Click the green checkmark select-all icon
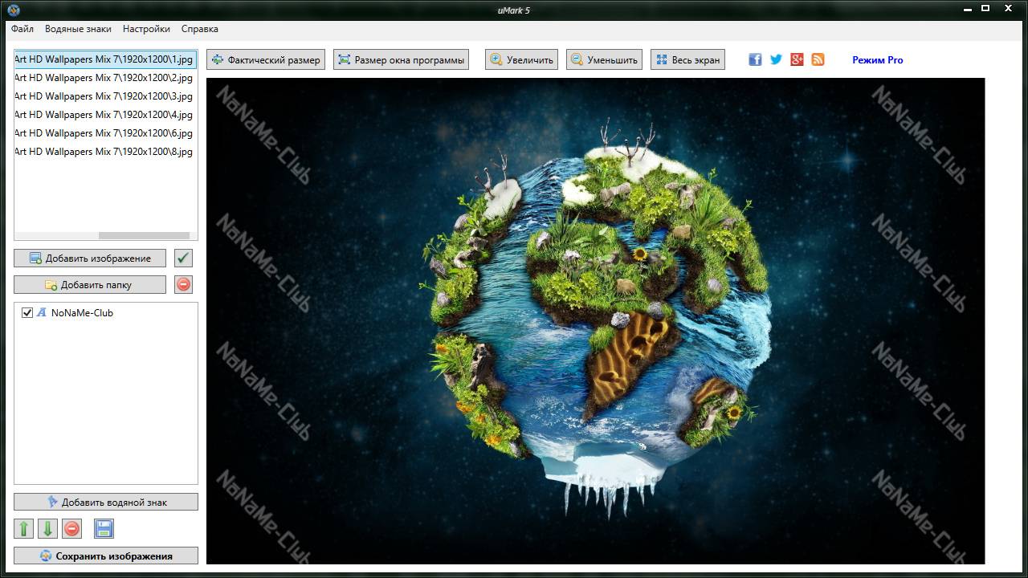This screenshot has width=1028, height=578. coord(184,258)
